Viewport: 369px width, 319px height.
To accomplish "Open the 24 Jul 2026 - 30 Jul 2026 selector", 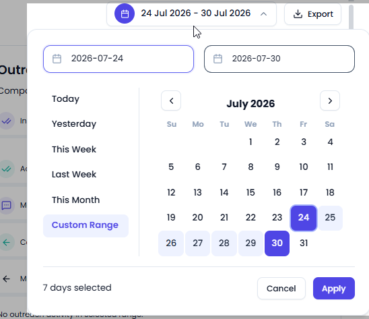I will coord(191,14).
